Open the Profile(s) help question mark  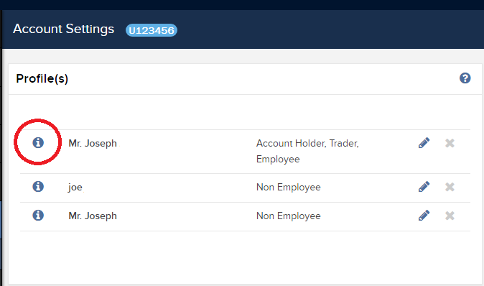[x=465, y=78]
